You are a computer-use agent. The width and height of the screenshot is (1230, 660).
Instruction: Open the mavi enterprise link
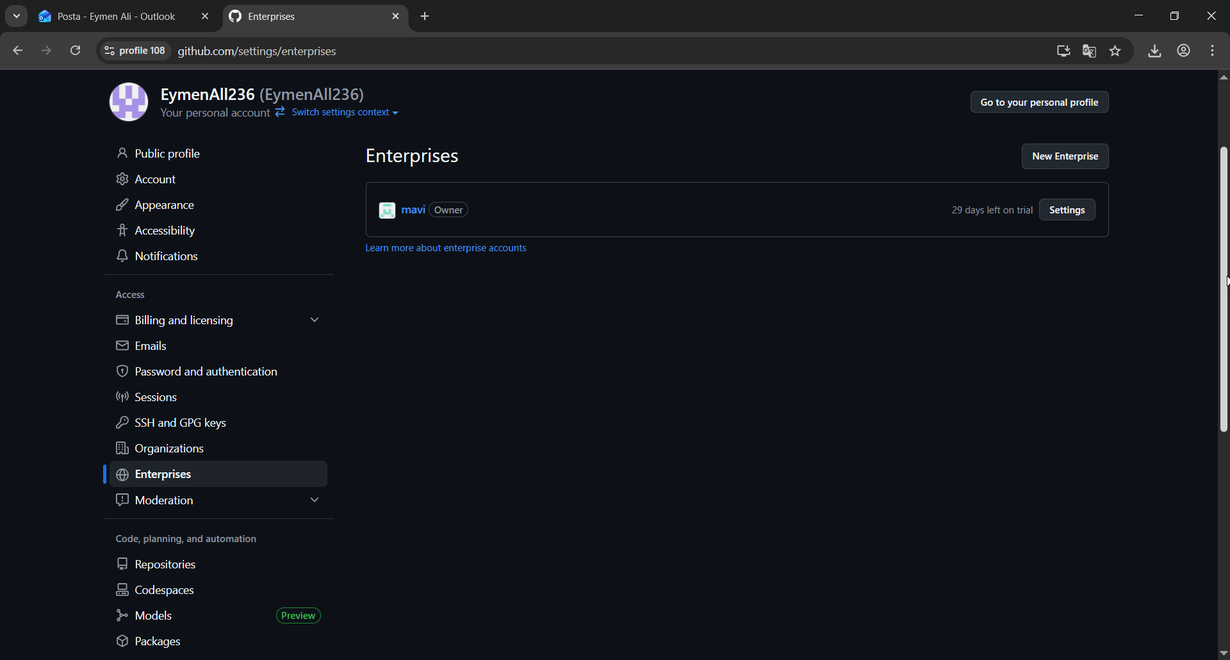coord(413,210)
